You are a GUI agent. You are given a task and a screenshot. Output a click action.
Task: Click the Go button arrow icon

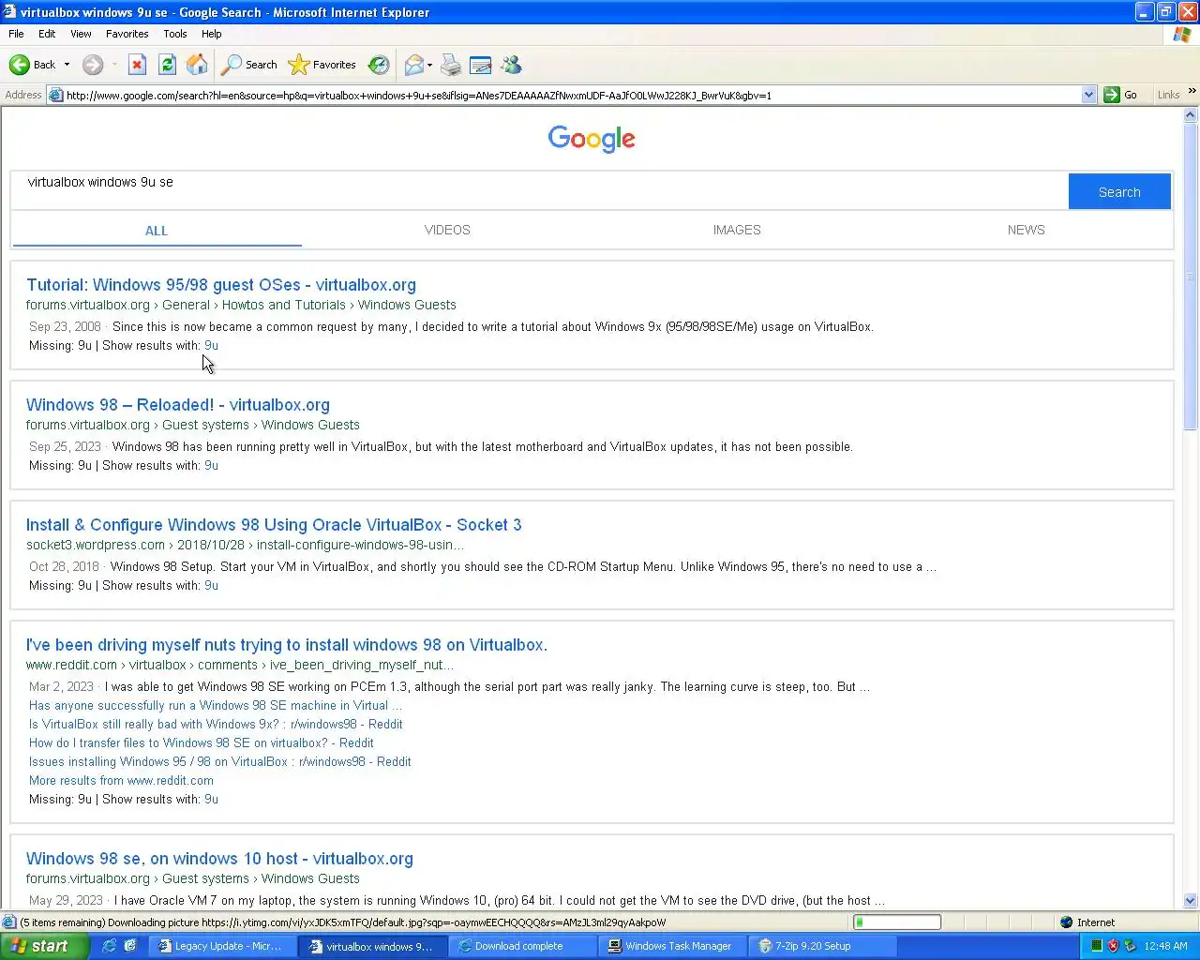[x=1112, y=95]
